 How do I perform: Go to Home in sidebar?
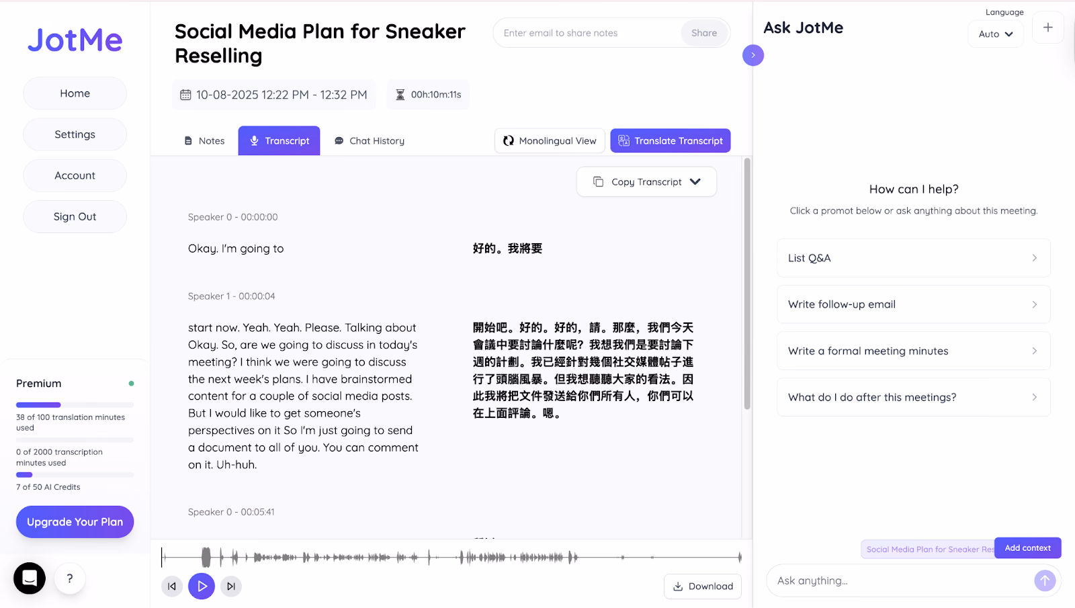[x=75, y=93]
